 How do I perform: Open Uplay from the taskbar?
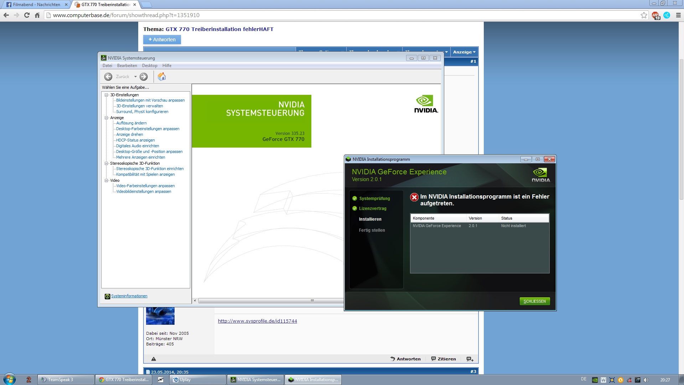[x=198, y=380]
